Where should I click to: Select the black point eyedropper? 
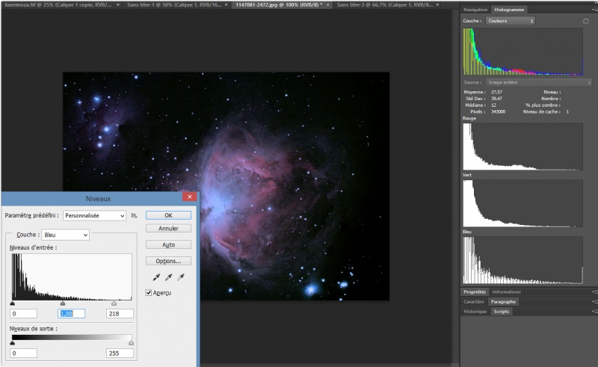point(157,277)
